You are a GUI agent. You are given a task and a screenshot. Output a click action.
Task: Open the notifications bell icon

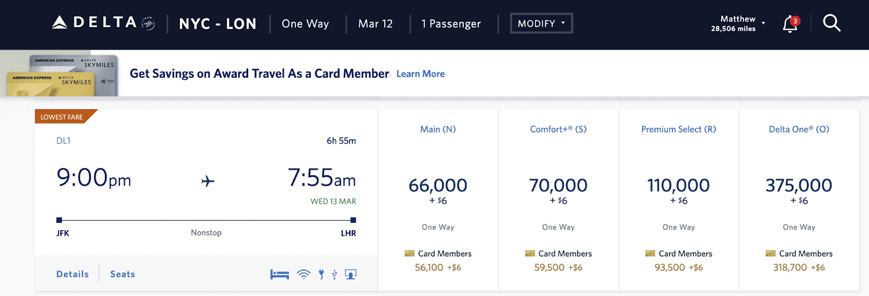790,24
